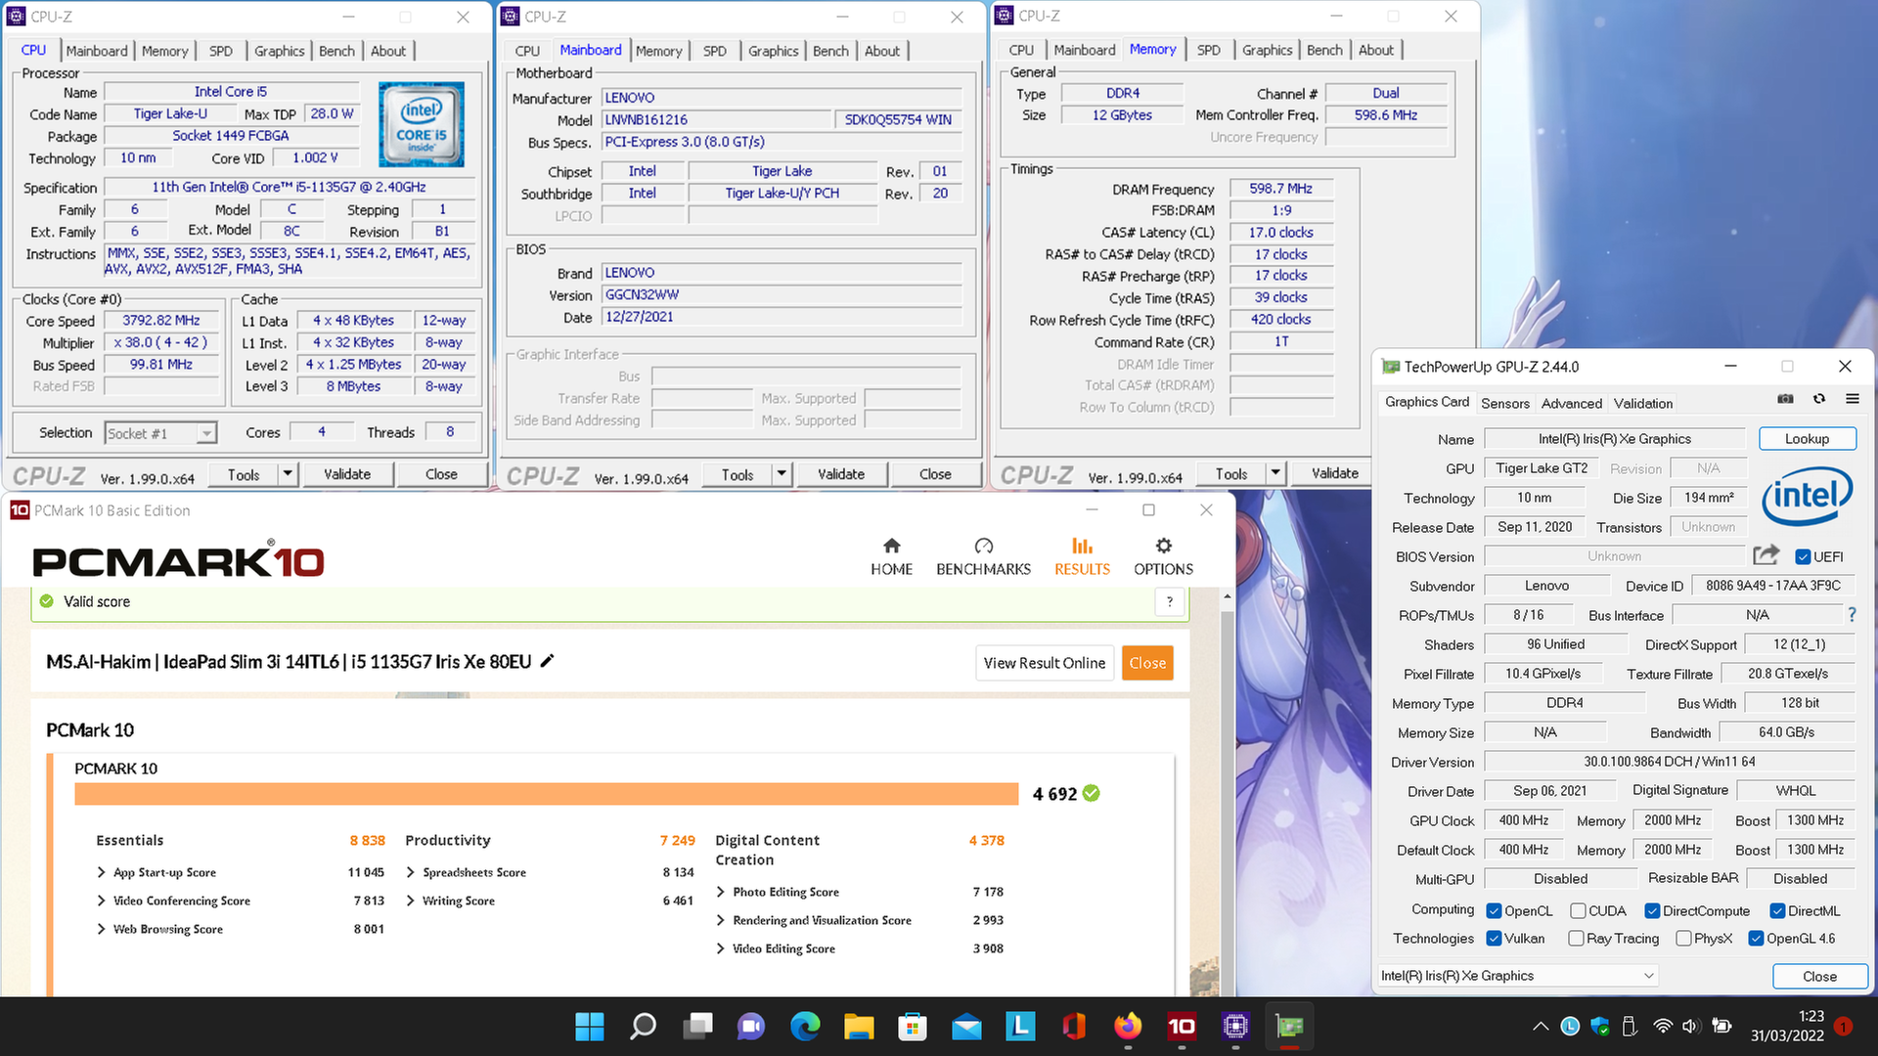Viewport: 1878px width, 1056px height.
Task: Switch to Mainboard tab in first CPU-Z window
Action: coord(97,51)
